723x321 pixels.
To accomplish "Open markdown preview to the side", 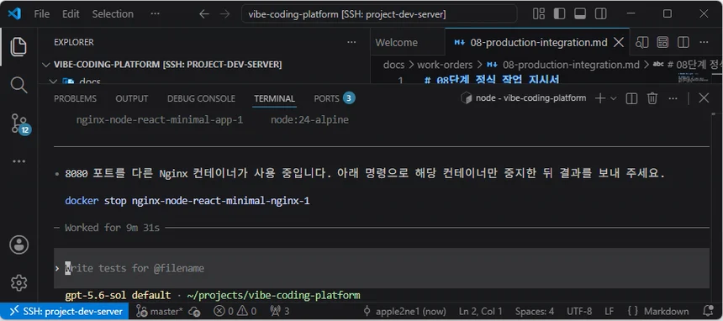I will pyautogui.click(x=641, y=42).
